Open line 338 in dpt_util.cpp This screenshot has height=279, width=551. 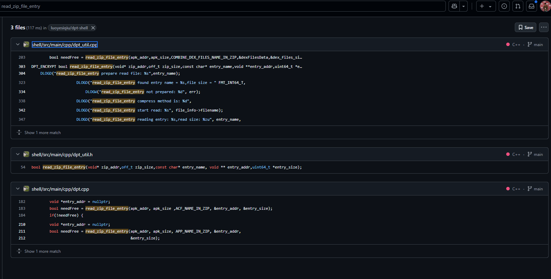tap(22, 101)
